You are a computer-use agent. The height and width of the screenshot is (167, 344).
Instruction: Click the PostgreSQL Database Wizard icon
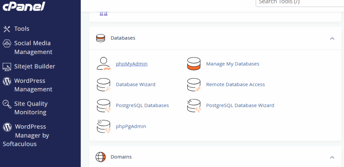(x=194, y=106)
